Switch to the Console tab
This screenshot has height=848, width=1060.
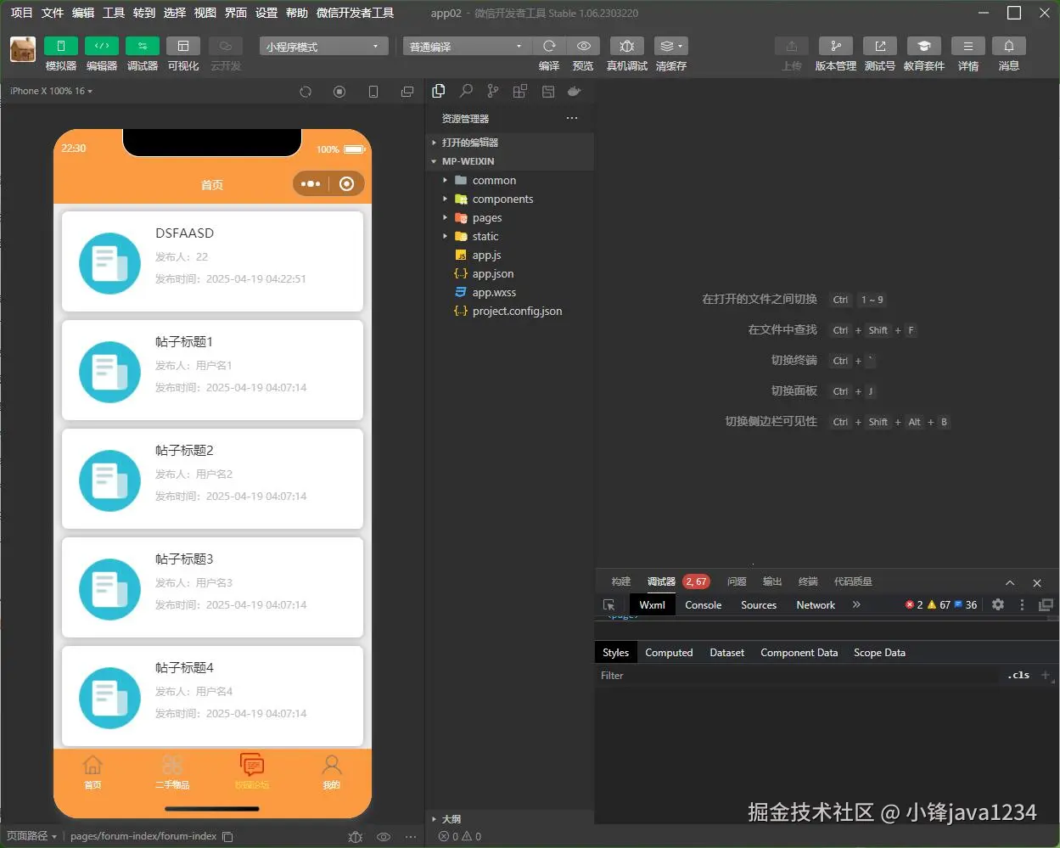703,604
